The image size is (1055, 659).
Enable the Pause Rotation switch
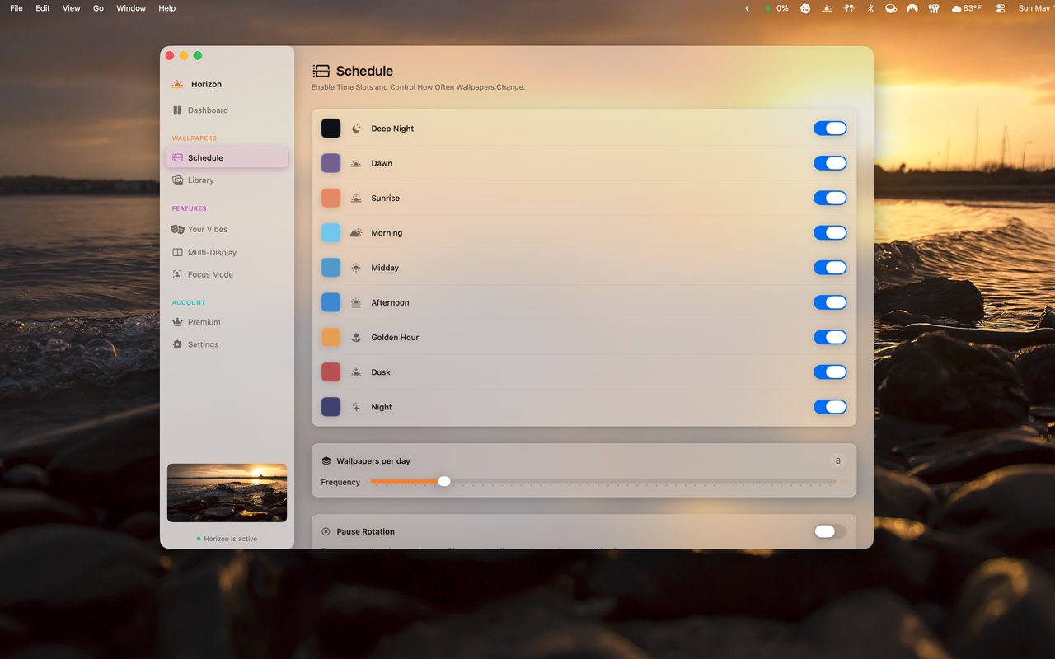click(x=830, y=531)
